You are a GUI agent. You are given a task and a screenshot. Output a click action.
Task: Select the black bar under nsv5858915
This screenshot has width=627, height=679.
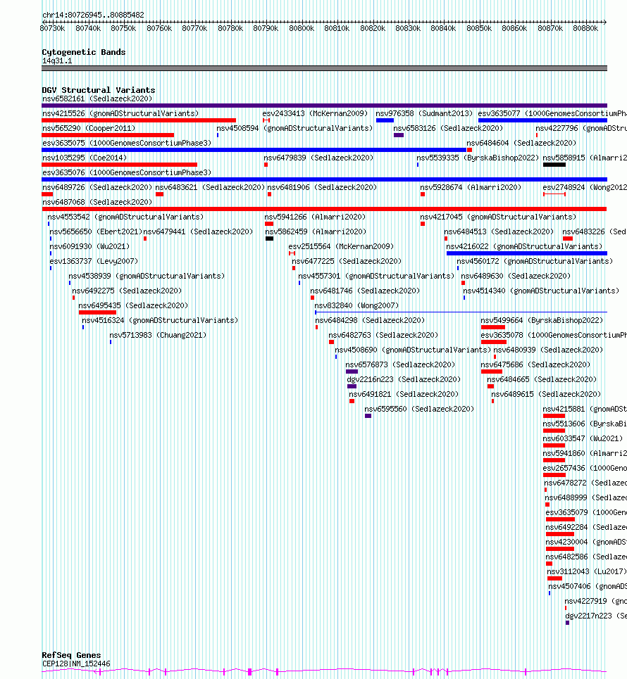pyautogui.click(x=554, y=165)
